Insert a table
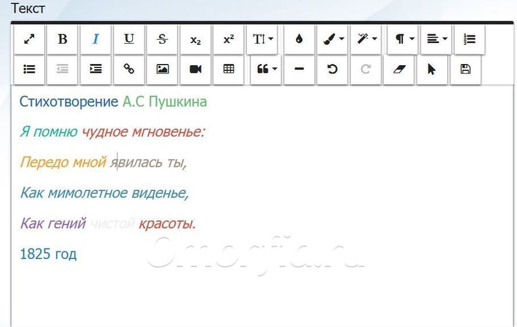Screen dimensions: 517x327 click(228, 69)
